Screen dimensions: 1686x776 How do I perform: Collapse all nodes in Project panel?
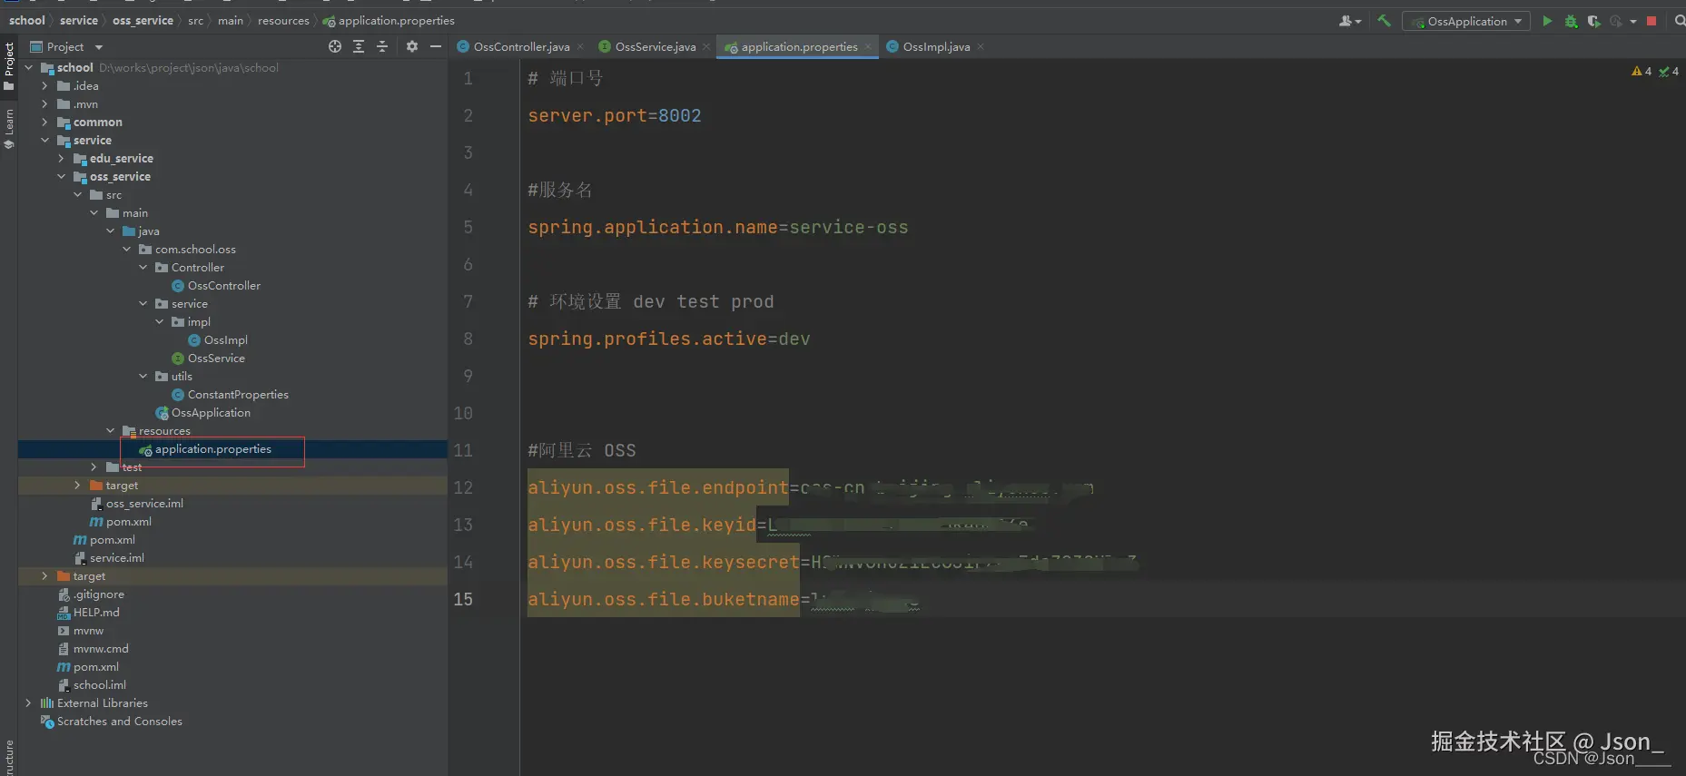(382, 46)
